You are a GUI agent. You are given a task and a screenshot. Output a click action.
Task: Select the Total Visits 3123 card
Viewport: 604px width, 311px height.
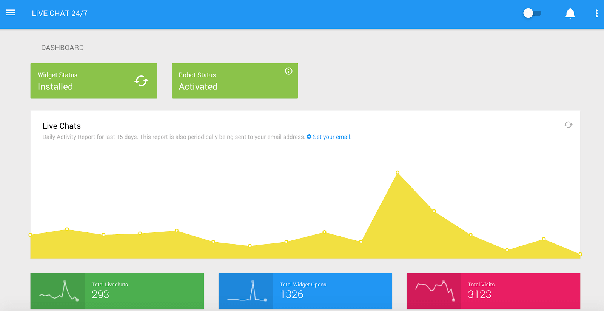point(520,291)
